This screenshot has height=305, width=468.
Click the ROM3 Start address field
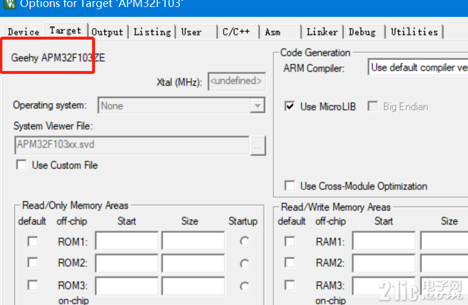click(x=127, y=286)
